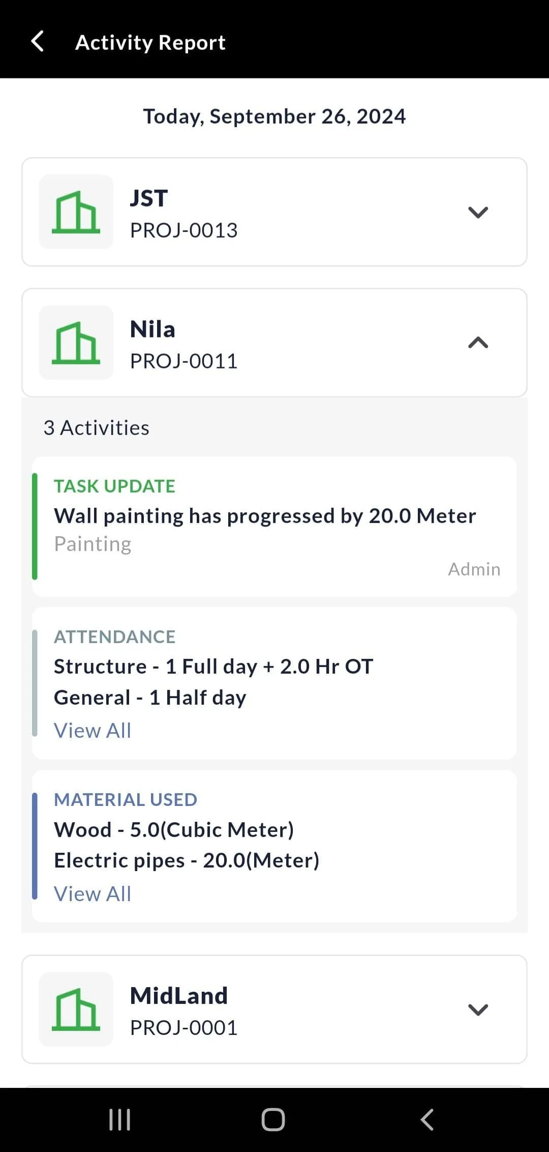This screenshot has height=1152, width=549.
Task: Tap the Nila project building icon
Action: pyautogui.click(x=76, y=342)
